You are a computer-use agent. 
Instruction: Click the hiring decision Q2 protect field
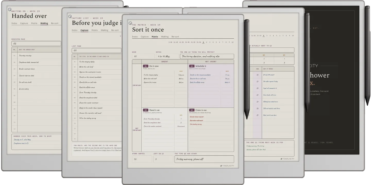tap(207, 56)
